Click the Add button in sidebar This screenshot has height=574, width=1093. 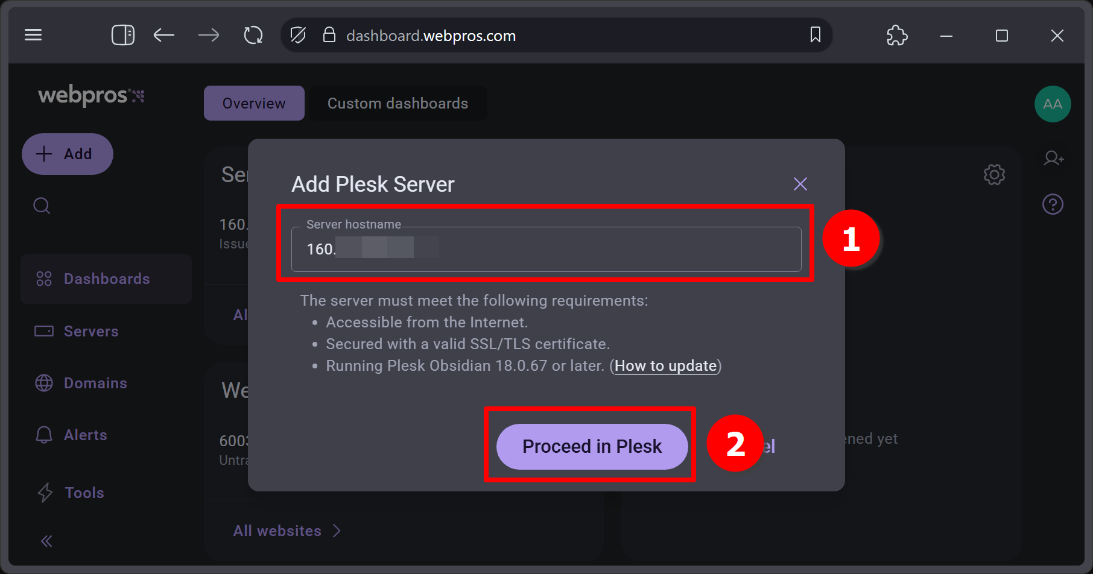pos(68,154)
